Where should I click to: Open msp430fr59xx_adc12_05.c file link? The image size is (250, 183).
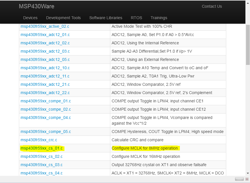pos(45,59)
